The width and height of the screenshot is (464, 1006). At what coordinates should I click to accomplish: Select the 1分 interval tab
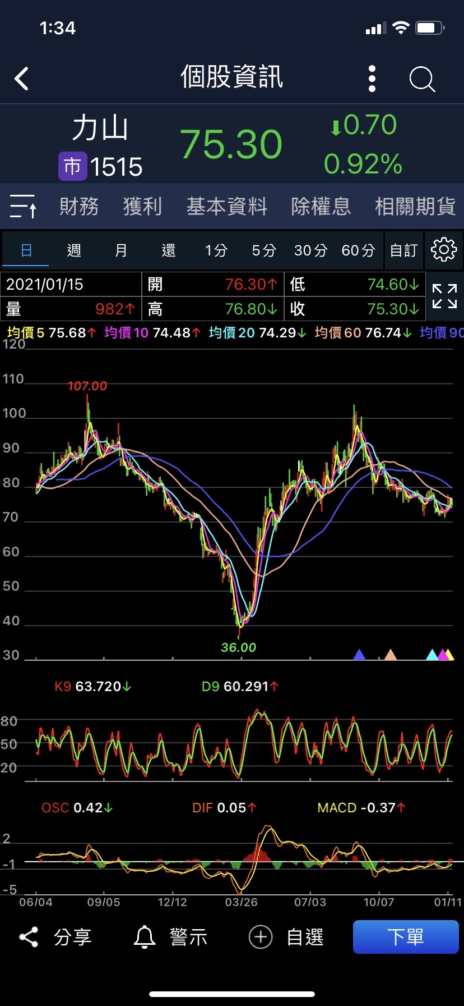click(216, 250)
